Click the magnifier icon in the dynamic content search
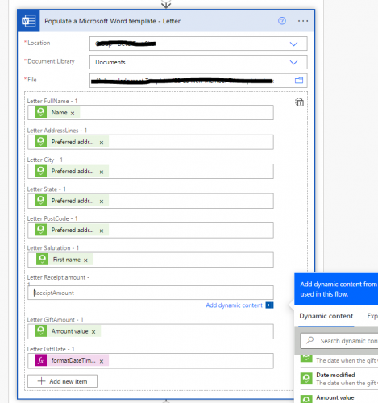Viewport: 378px width, 403px height. [x=310, y=340]
